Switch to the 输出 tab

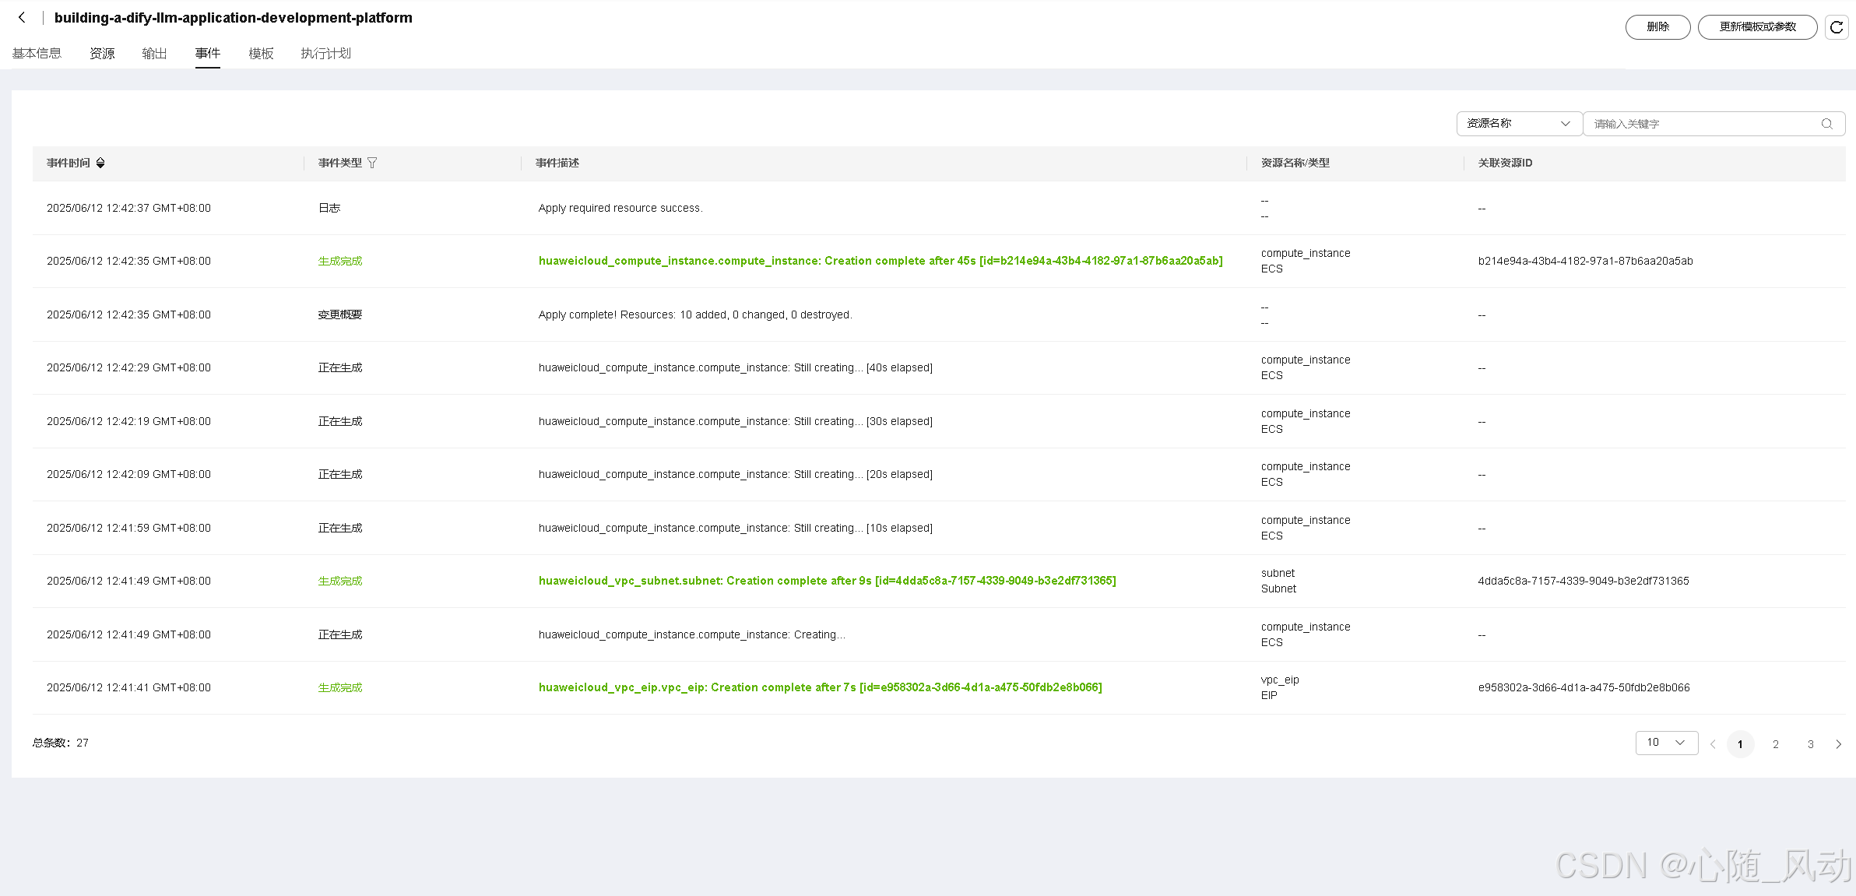pyautogui.click(x=154, y=54)
